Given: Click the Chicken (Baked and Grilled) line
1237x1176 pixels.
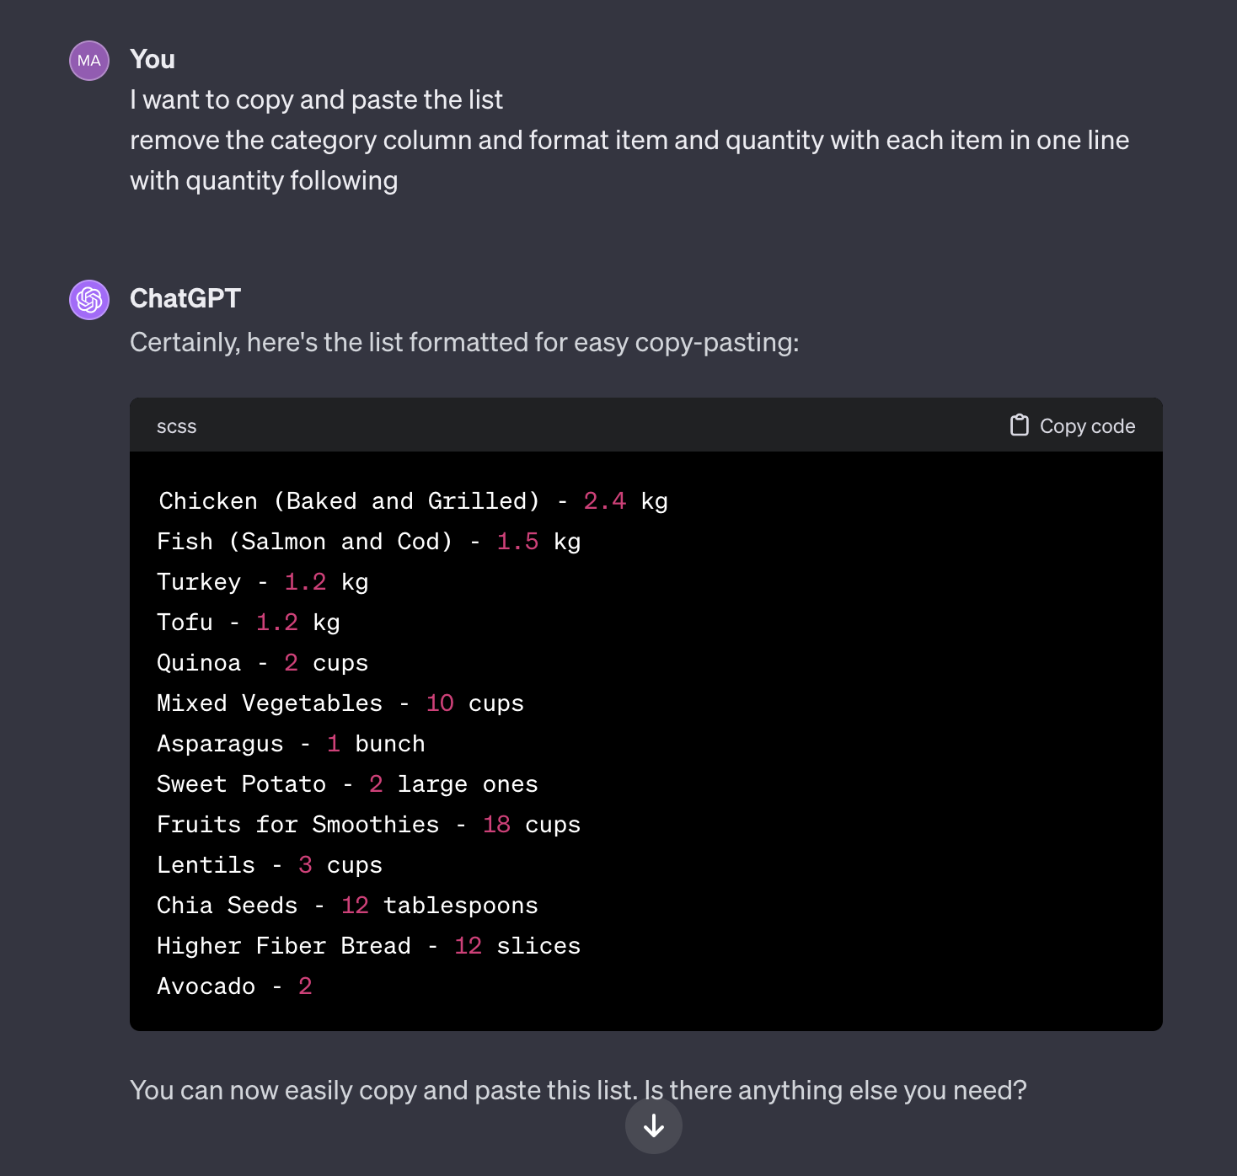Looking at the screenshot, I should [x=413, y=501].
